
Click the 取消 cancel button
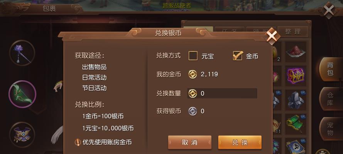tap(190, 142)
